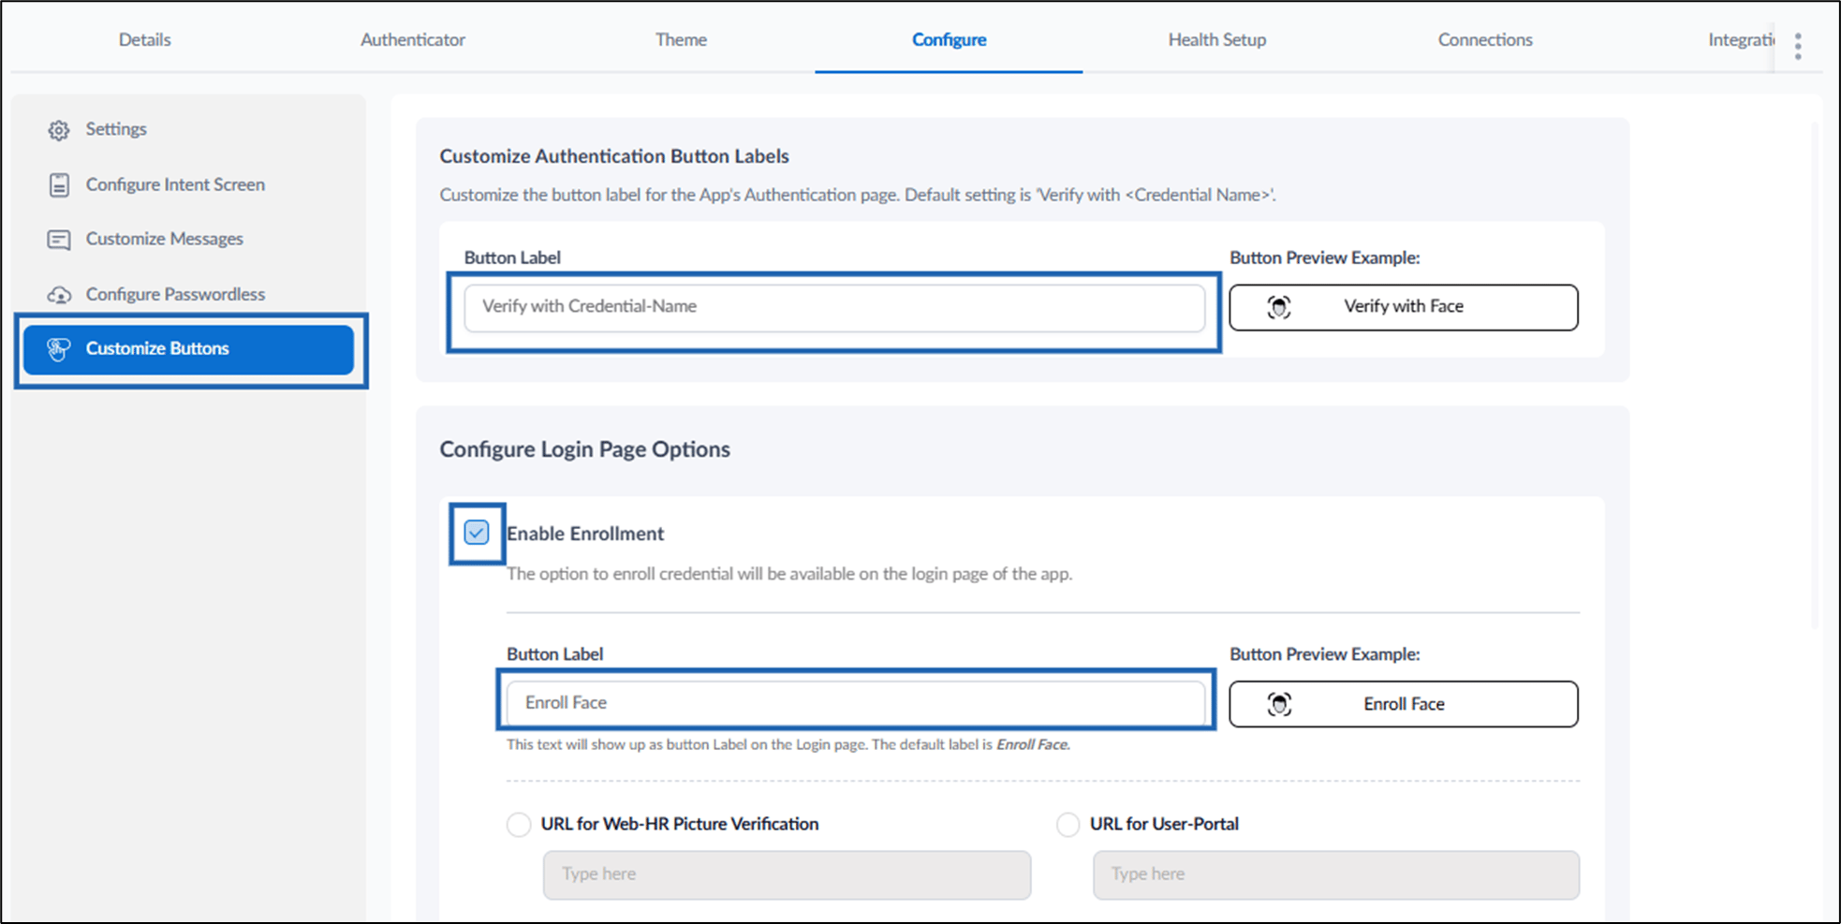1841x924 pixels.
Task: Focus the Enroll Face button label field
Action: tap(856, 703)
